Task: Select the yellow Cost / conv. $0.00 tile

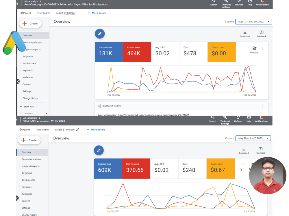Action: (x=222, y=52)
